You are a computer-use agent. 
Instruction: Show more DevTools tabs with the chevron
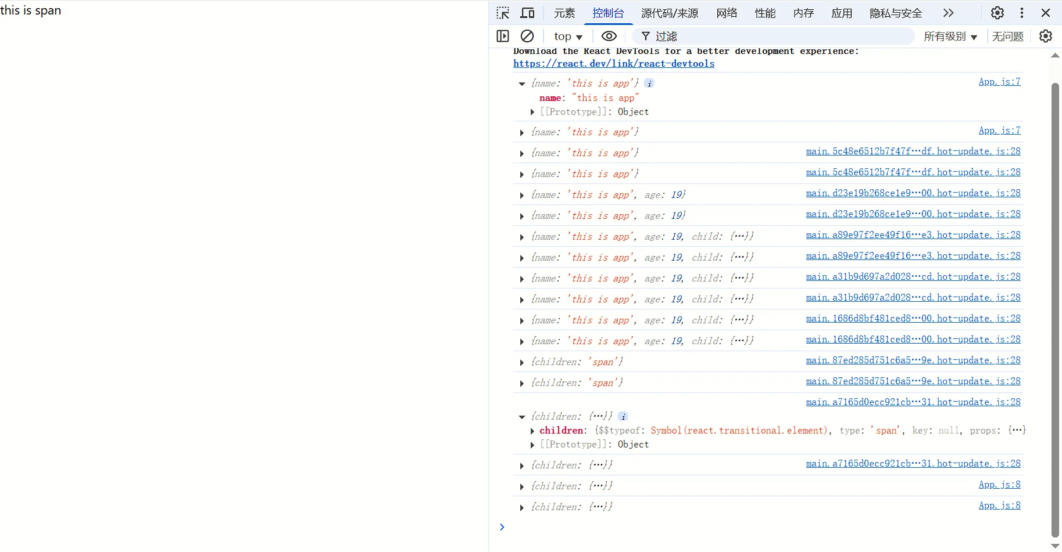pos(949,13)
